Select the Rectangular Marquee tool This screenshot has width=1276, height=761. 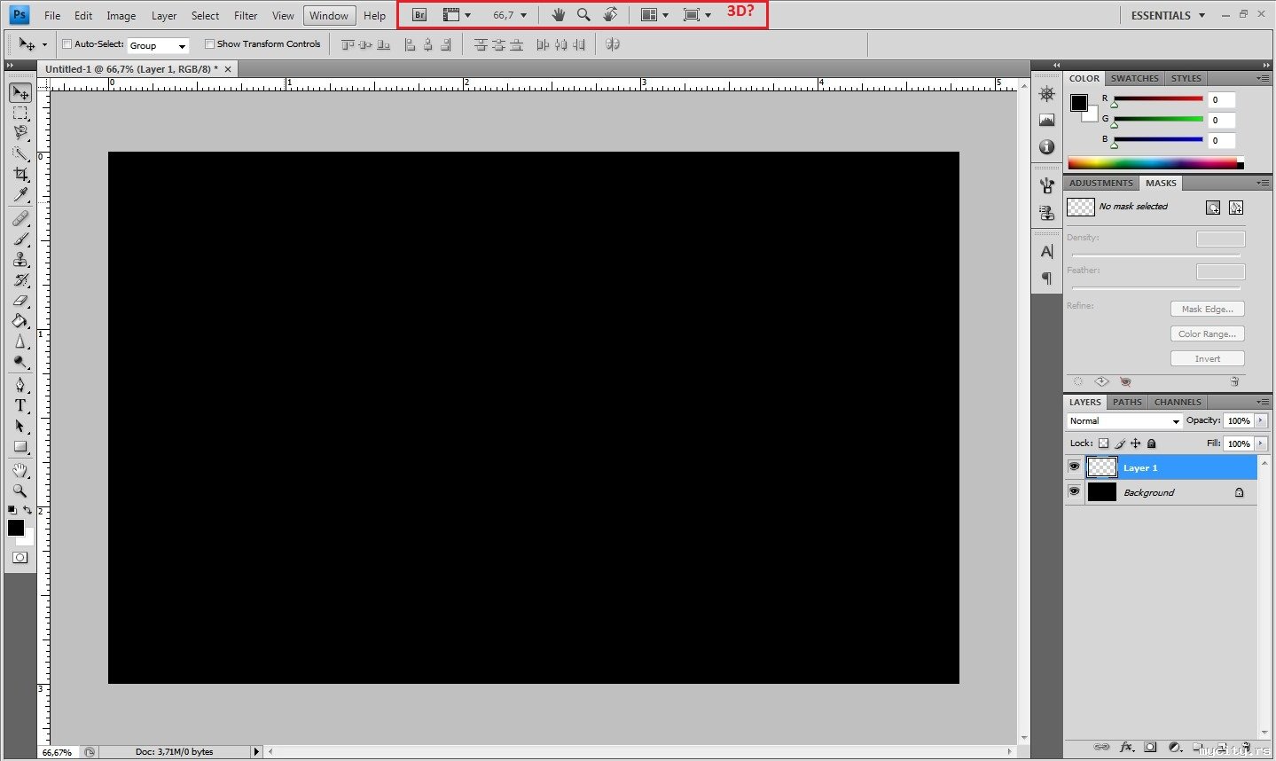tap(20, 114)
